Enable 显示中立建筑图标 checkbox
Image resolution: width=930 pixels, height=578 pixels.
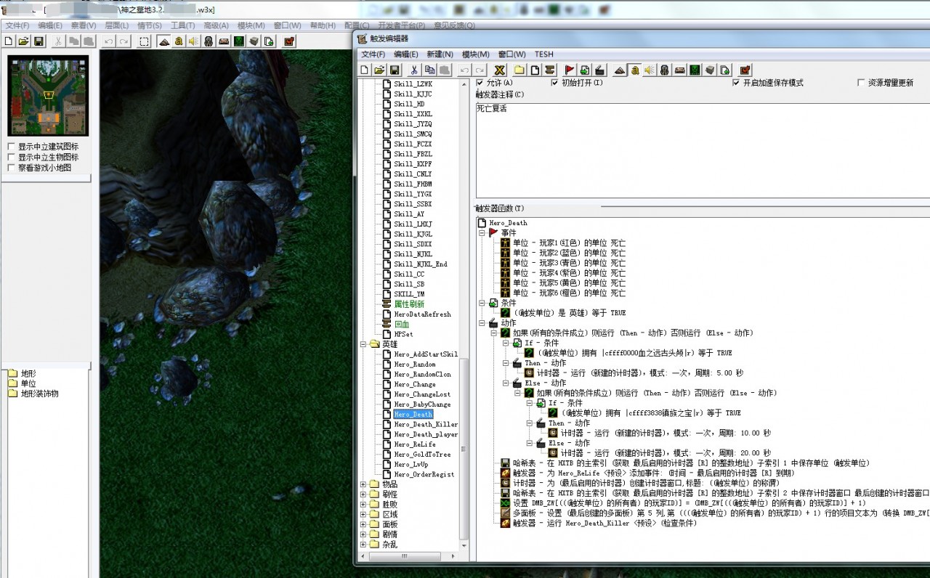[x=11, y=147]
